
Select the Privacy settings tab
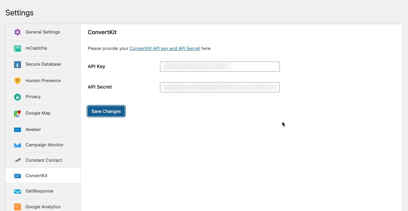(33, 97)
